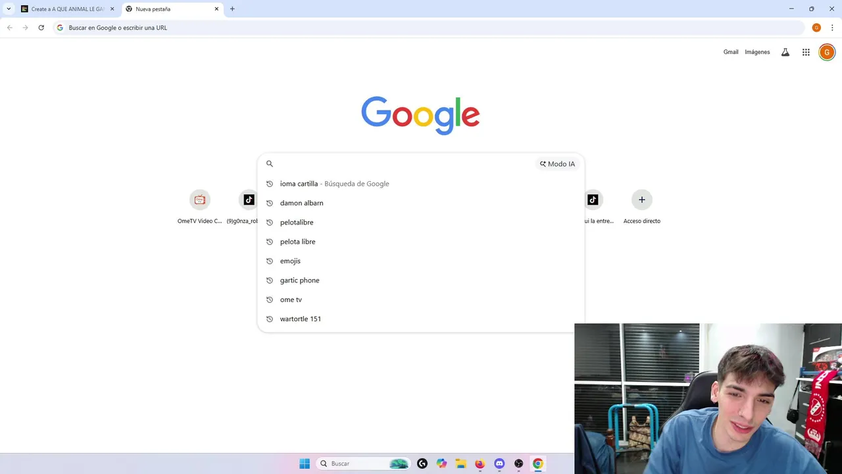Viewport: 842px width, 474px height.
Task: Open the Imágenes link
Action: [x=757, y=52]
